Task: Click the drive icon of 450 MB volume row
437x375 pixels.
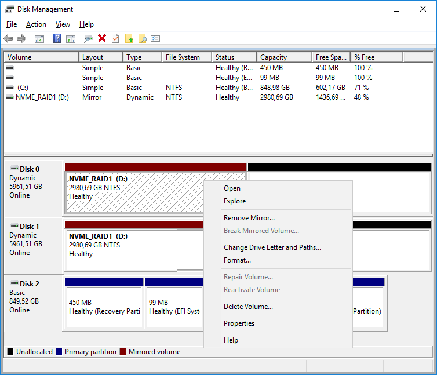Action: pyautogui.click(x=10, y=67)
